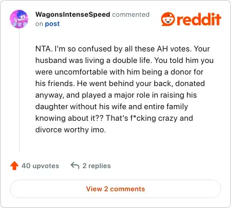This screenshot has height=208, width=231.
Task: Follow the blue "post" link
Action: pos(52,24)
